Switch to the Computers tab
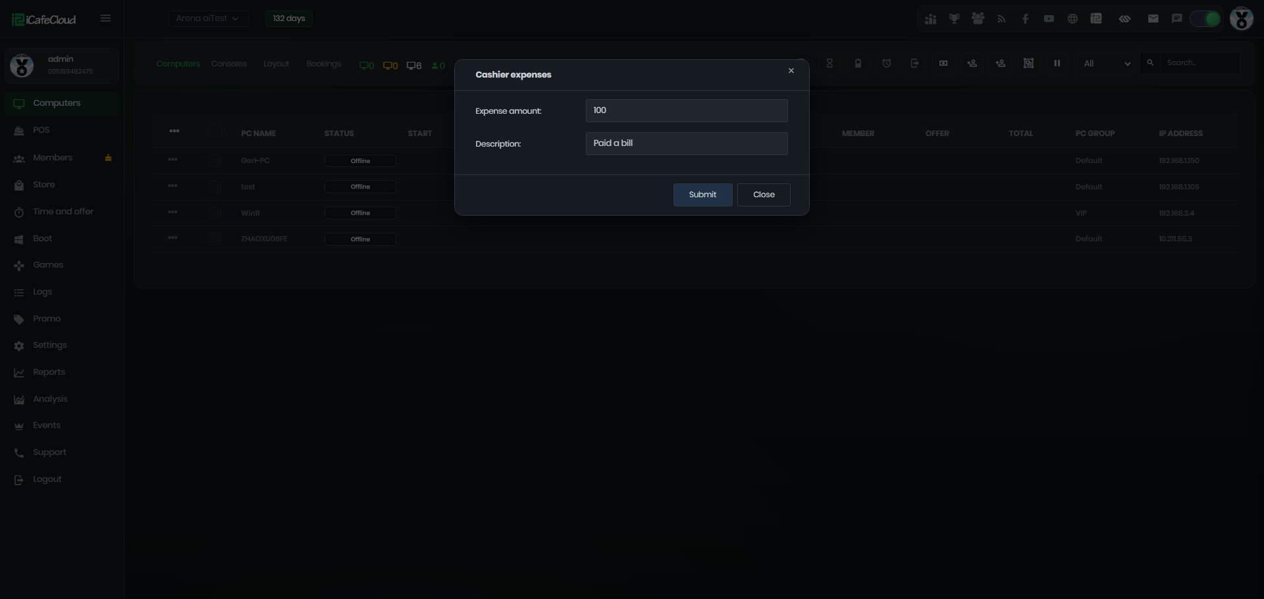This screenshot has height=599, width=1264. click(178, 64)
